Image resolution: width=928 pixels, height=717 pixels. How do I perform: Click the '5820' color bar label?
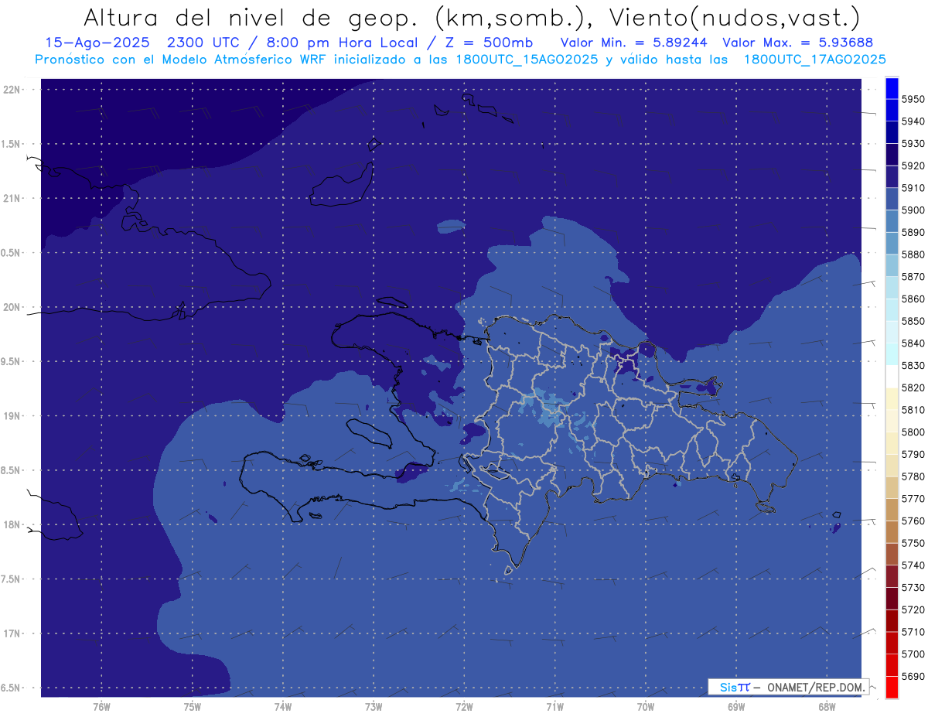point(913,388)
